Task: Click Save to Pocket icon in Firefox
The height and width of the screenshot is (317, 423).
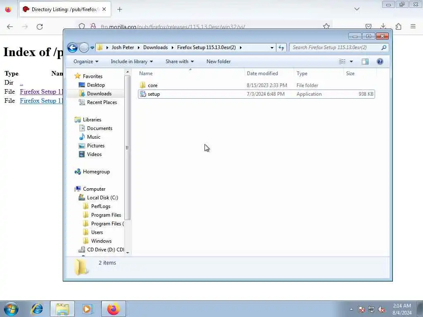Action: pos(368,26)
